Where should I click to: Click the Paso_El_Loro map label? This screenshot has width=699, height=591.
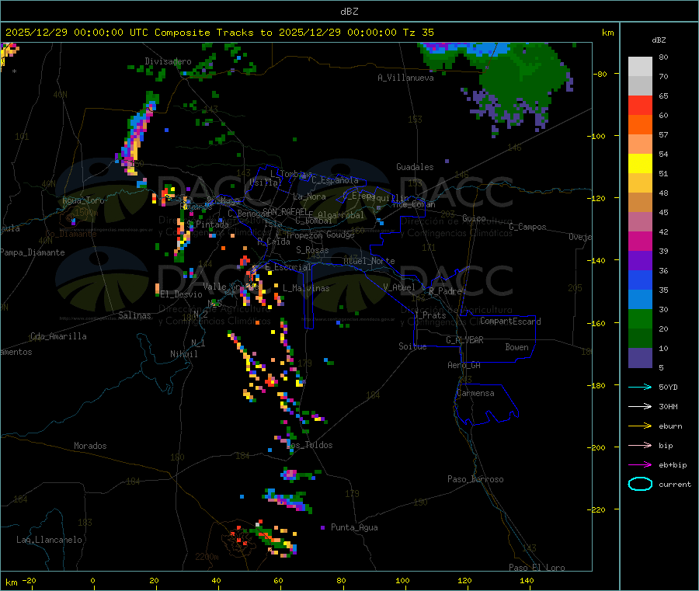tap(537, 568)
